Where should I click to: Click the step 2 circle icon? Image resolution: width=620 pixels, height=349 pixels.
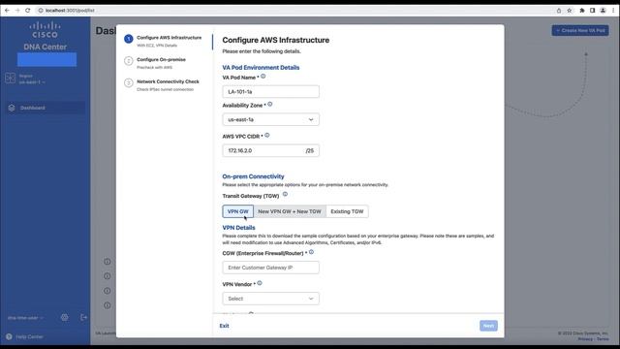click(129, 61)
